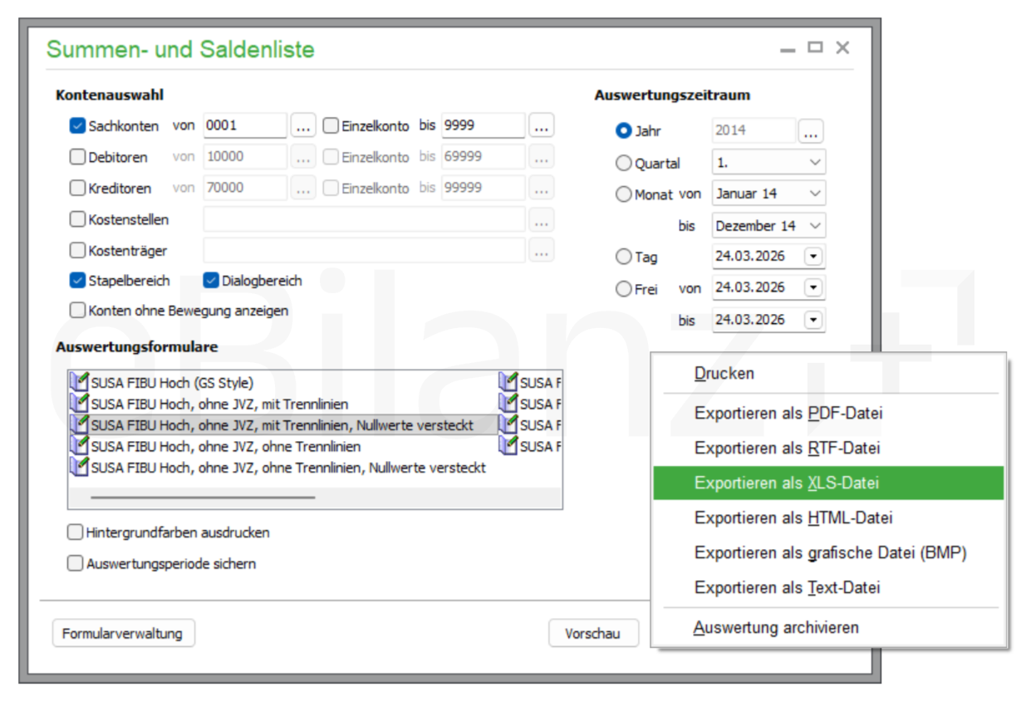Close the Summen- und Saldenliste window
The width and height of the screenshot is (1026, 706).
pyautogui.click(x=842, y=48)
